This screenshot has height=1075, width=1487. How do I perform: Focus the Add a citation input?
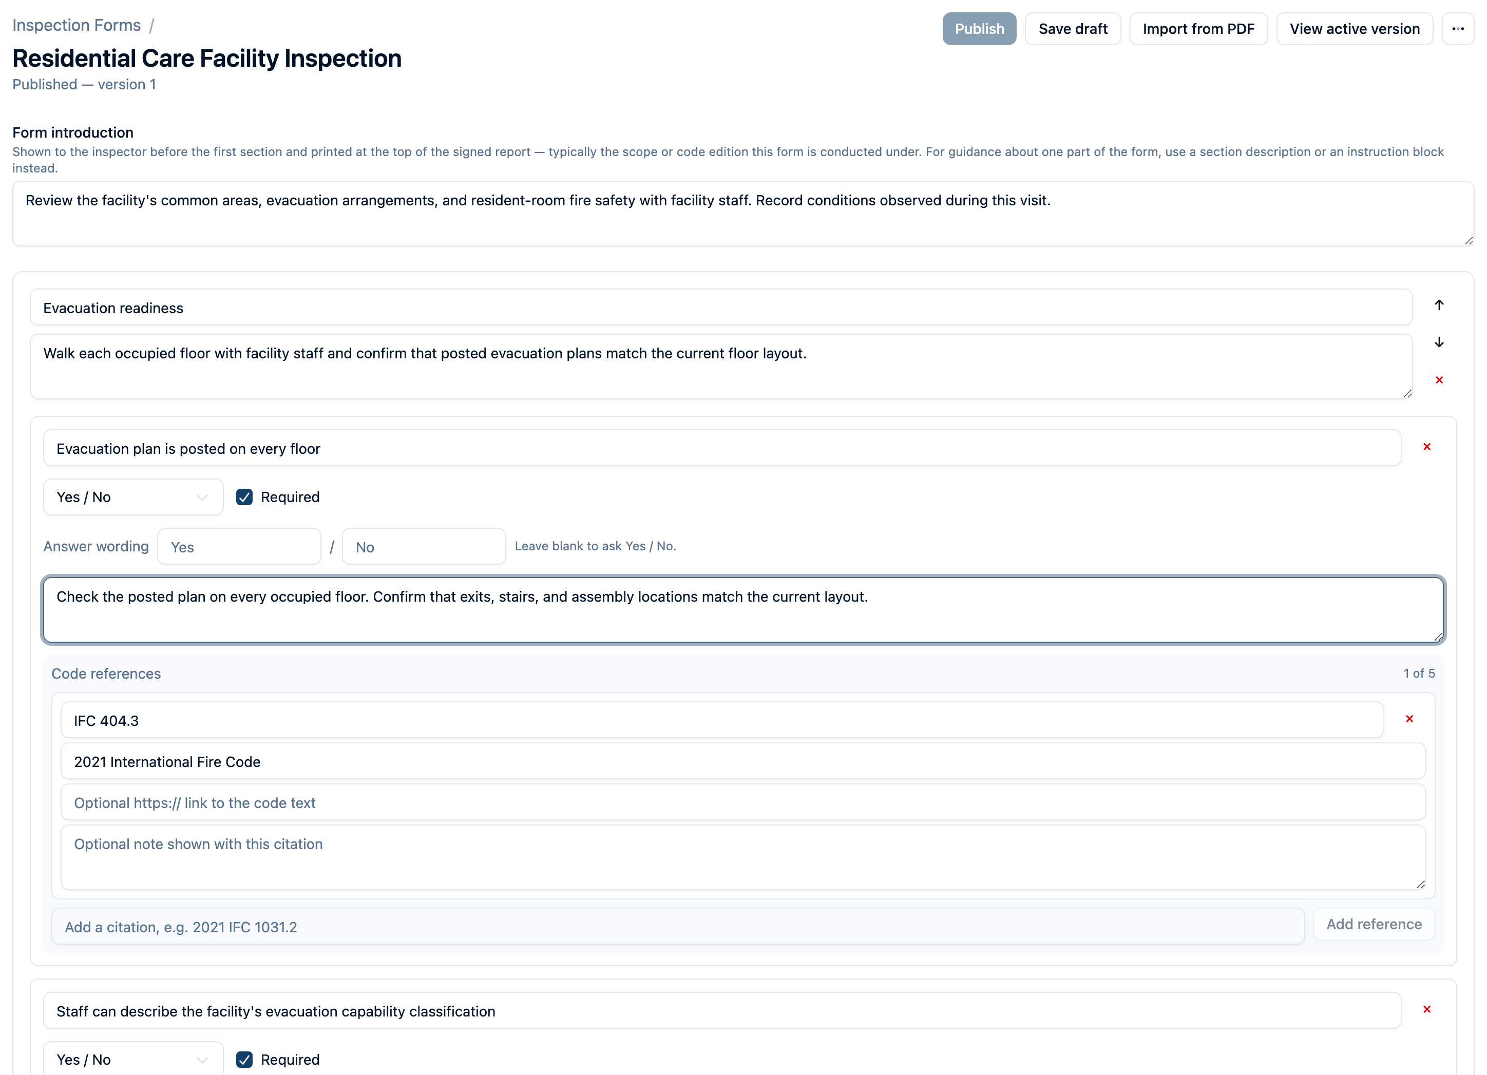point(678,926)
